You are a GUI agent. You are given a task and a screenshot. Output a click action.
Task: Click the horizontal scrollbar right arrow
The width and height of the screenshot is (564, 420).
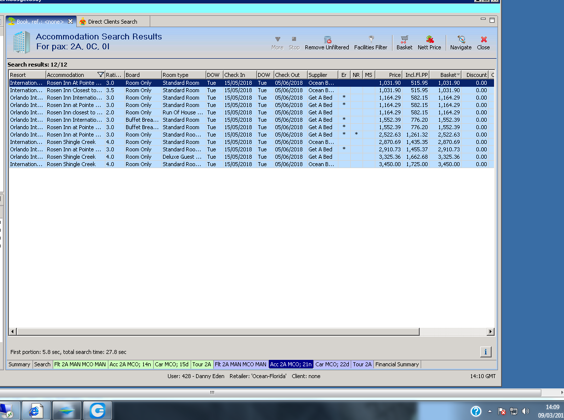(490, 332)
